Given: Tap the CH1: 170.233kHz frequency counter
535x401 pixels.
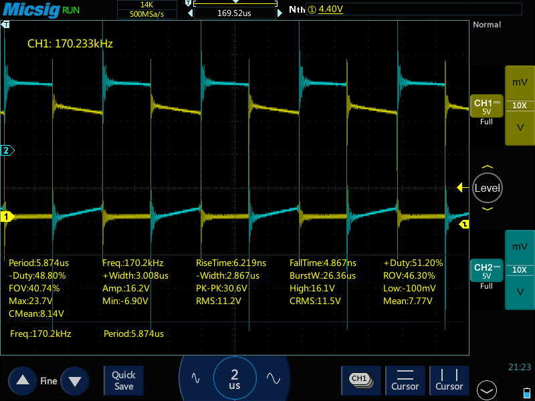Looking at the screenshot, I should pos(70,43).
